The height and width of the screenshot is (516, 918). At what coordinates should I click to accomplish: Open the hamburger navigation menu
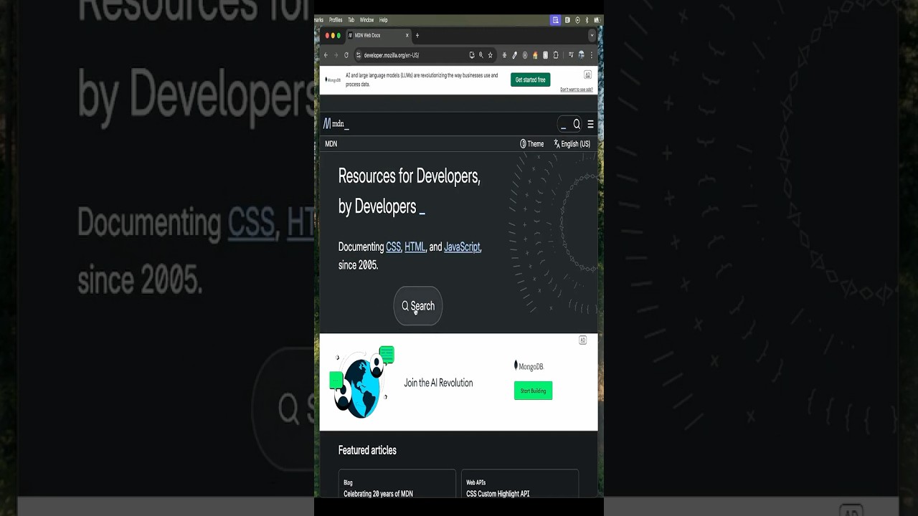590,124
